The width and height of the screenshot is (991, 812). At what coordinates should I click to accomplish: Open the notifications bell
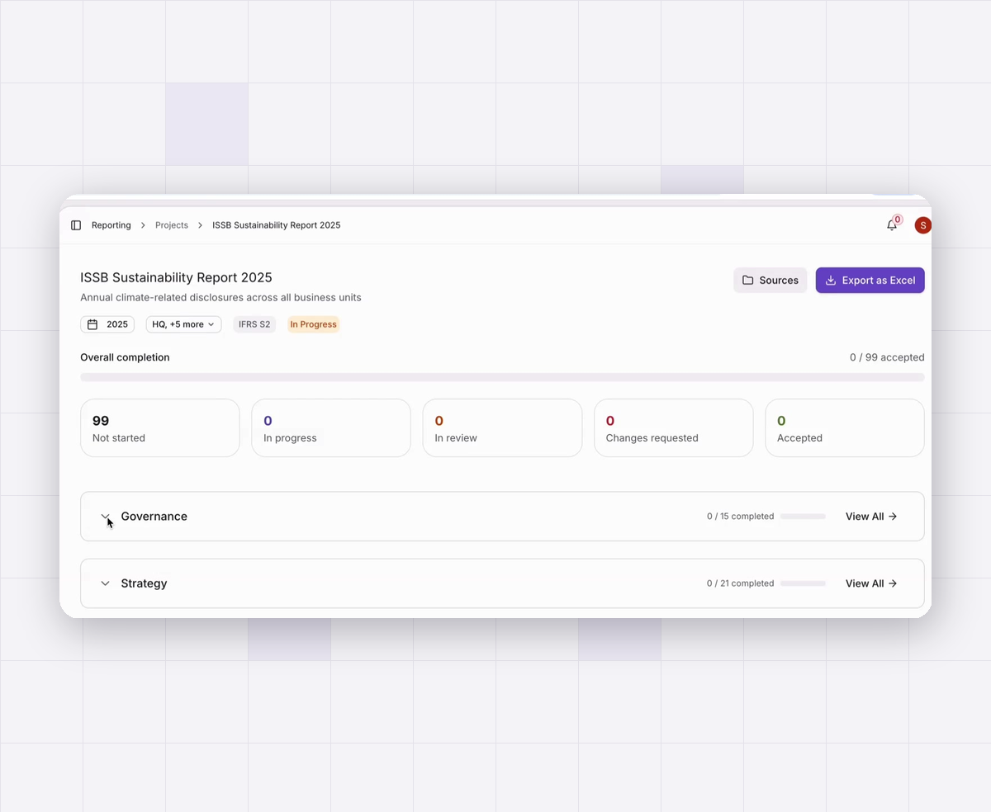pos(892,225)
